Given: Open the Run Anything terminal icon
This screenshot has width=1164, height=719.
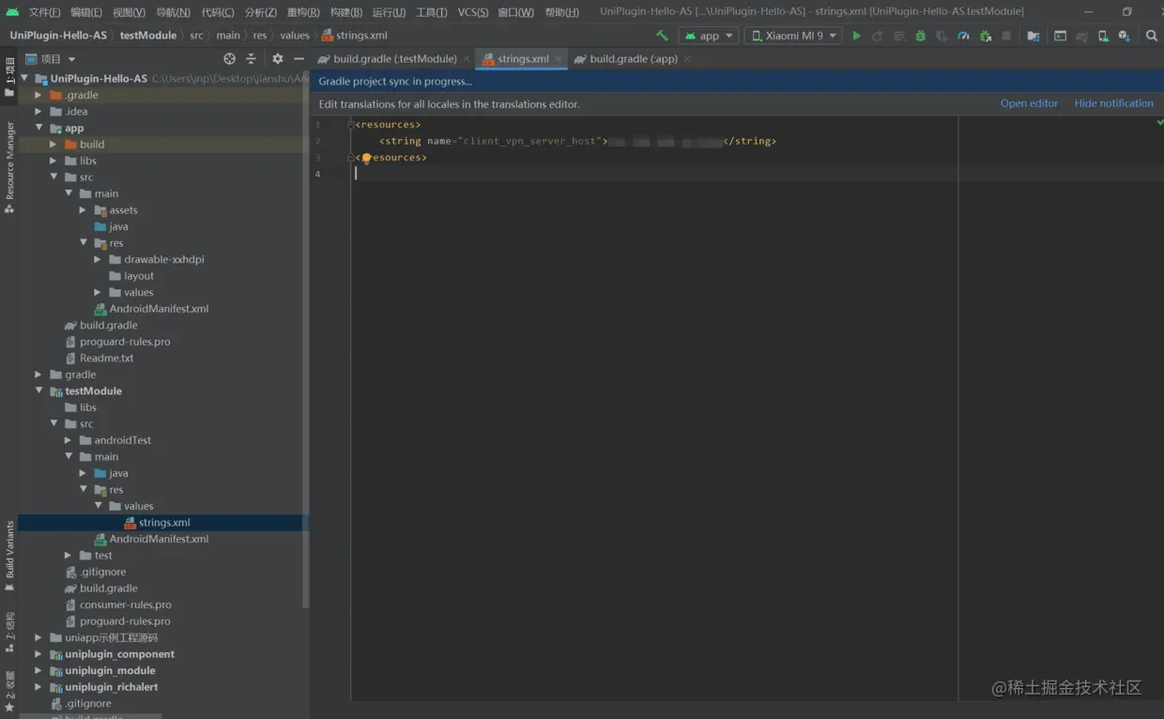Looking at the screenshot, I should click(x=1060, y=36).
